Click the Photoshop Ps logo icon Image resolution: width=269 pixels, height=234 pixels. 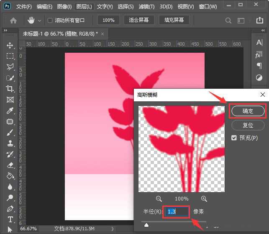click(7, 6)
